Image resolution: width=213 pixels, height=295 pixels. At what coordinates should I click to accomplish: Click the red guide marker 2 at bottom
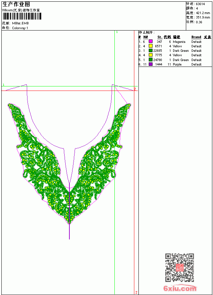[136, 293]
